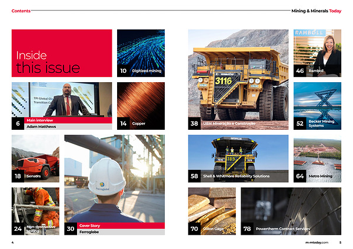Click the red Inside this issue banner
353x249 pixels.
coord(62,53)
